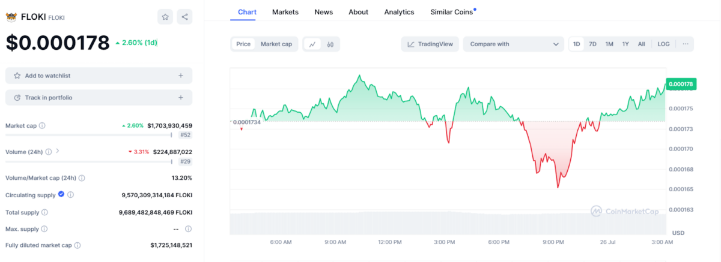Viewport: 721px width, 262px height.
Task: Click verified circulating supply badge
Action: click(x=61, y=195)
